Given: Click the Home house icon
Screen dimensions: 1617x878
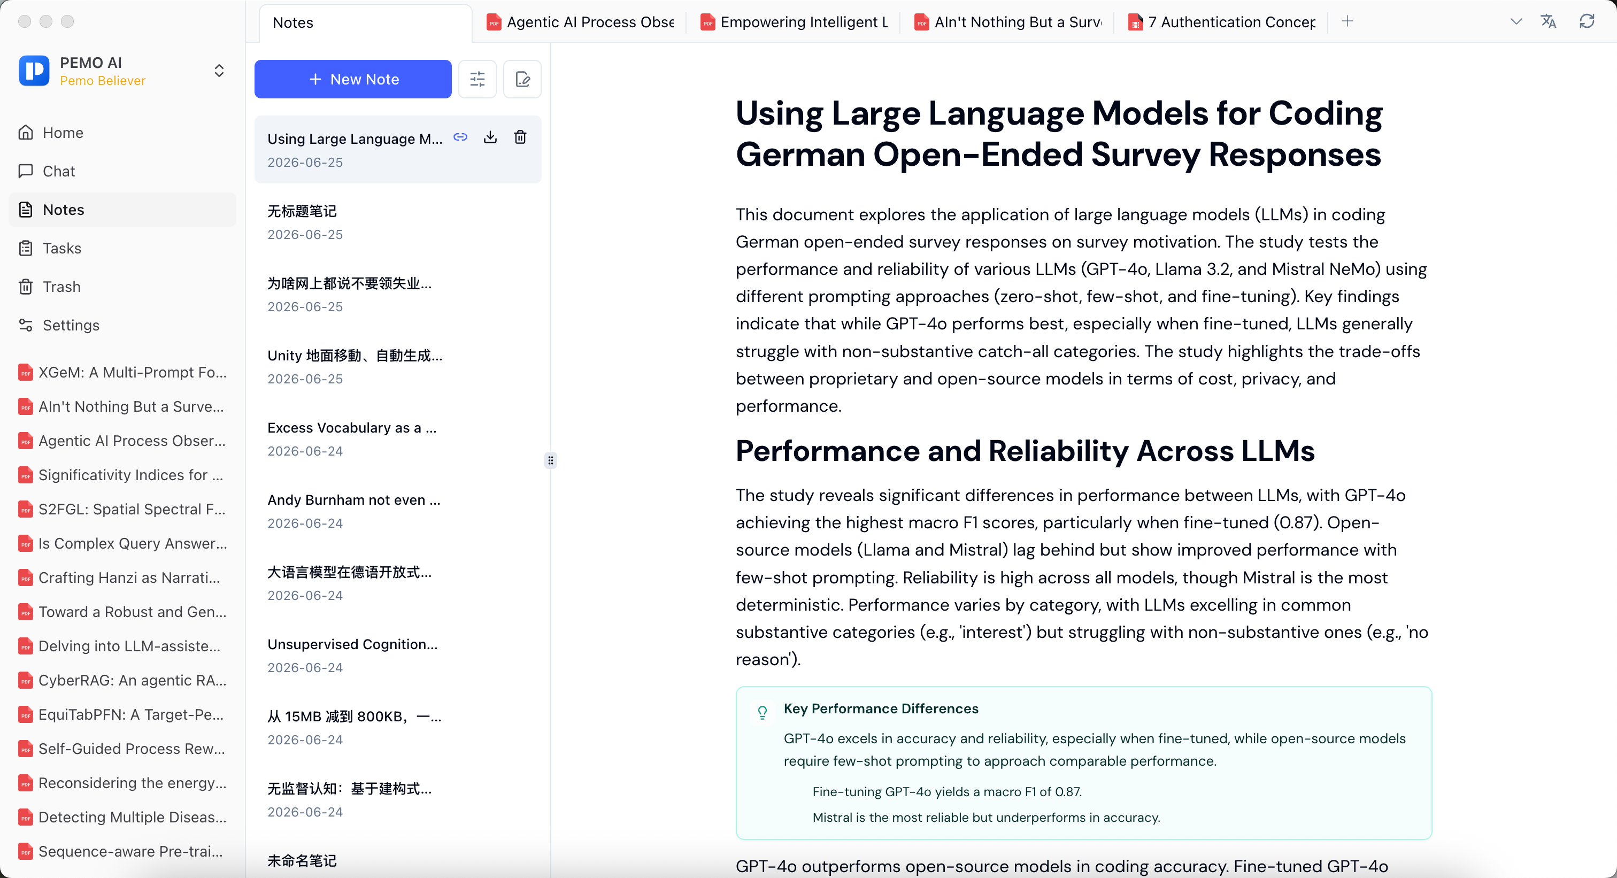Looking at the screenshot, I should (26, 133).
